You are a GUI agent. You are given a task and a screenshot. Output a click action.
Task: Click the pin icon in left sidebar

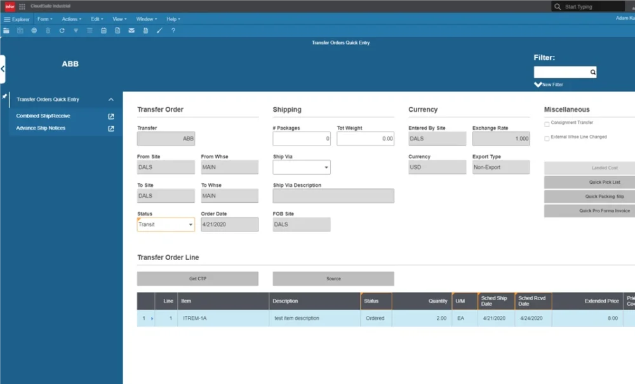pos(4,97)
